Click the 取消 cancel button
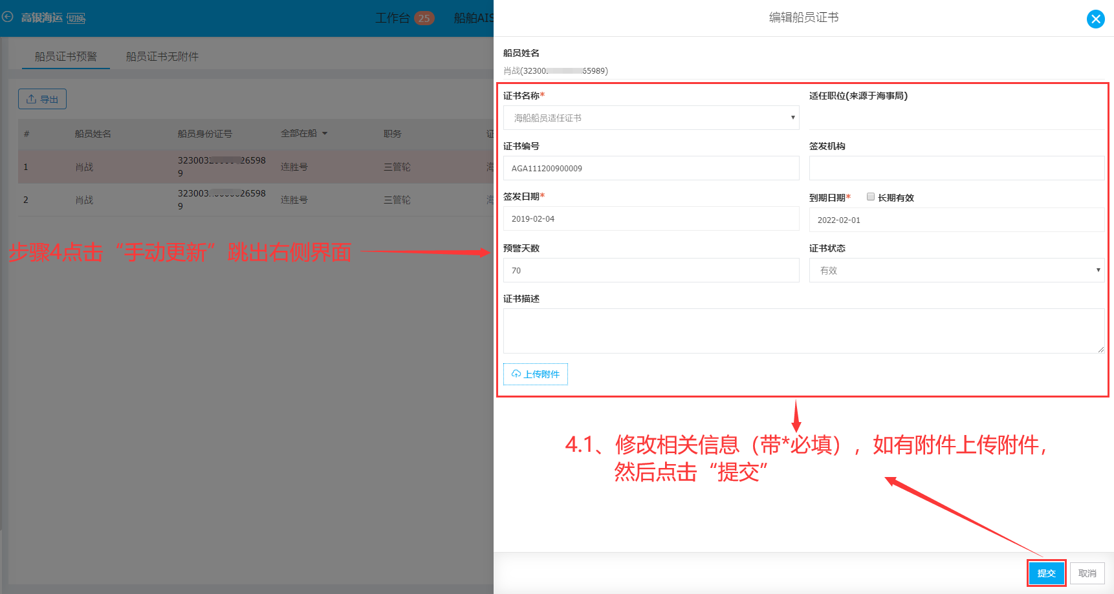The height and width of the screenshot is (594, 1114). [1087, 573]
